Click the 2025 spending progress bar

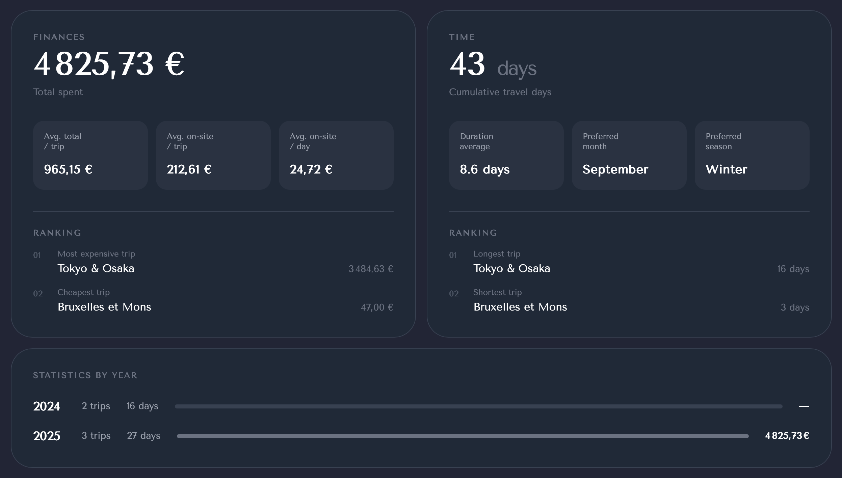coord(463,436)
